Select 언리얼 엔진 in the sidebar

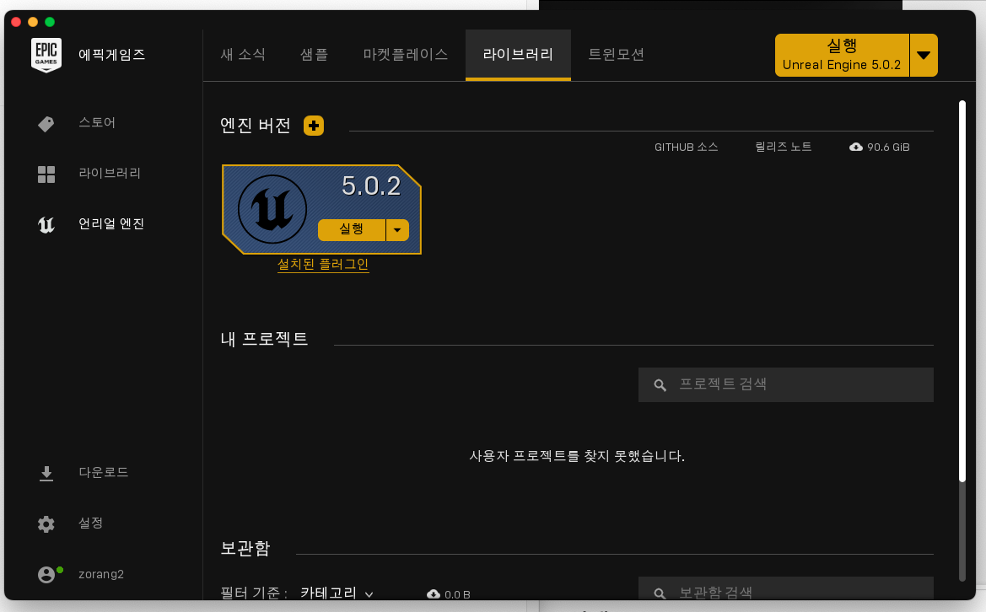pyautogui.click(x=111, y=223)
